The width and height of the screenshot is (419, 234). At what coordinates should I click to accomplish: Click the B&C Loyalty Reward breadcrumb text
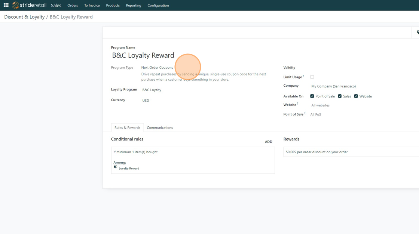[71, 17]
